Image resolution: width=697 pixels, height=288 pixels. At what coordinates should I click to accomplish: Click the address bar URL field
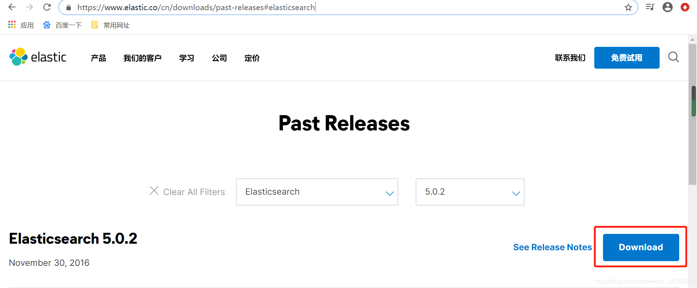[x=348, y=7]
